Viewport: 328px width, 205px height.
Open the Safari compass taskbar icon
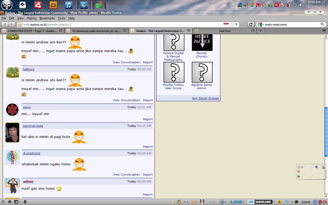(x=84, y=5)
